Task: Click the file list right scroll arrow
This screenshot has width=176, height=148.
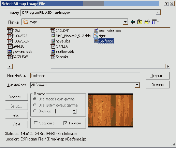Action: (x=168, y=66)
